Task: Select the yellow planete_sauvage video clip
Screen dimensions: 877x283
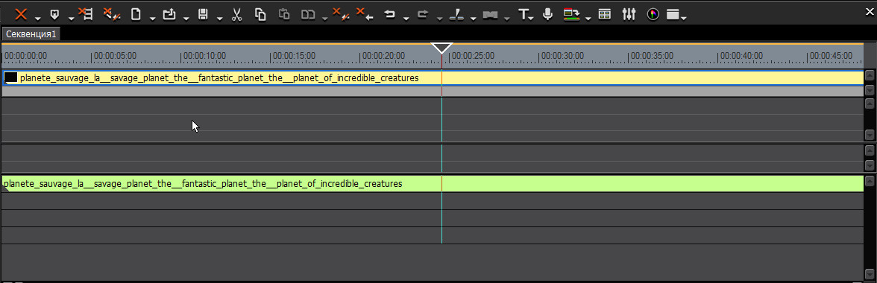Action: (433, 78)
